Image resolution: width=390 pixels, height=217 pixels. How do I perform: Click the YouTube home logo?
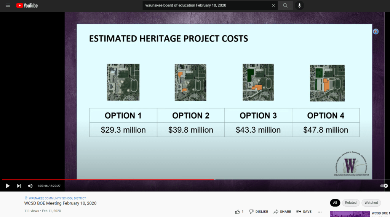[27, 6]
